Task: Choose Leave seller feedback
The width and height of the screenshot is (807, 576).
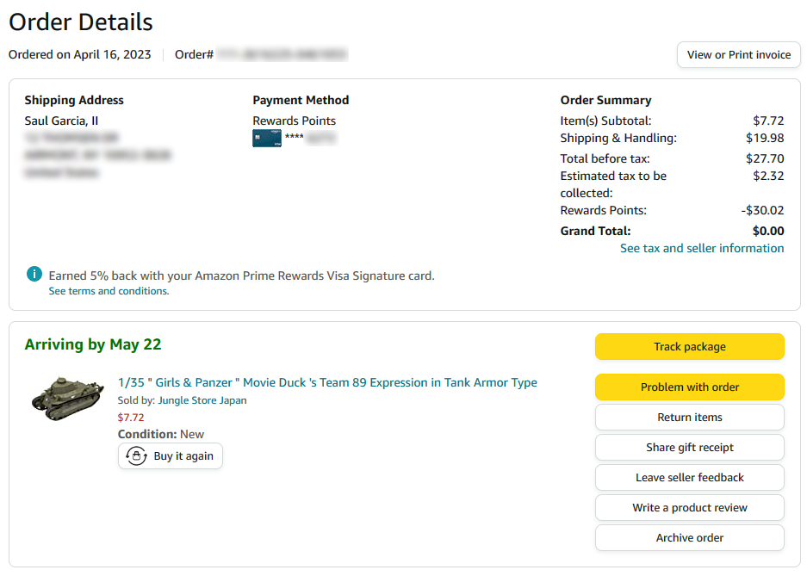Action: pos(689,478)
